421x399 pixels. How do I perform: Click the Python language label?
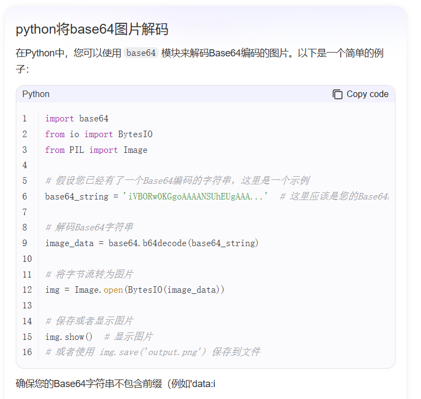36,94
